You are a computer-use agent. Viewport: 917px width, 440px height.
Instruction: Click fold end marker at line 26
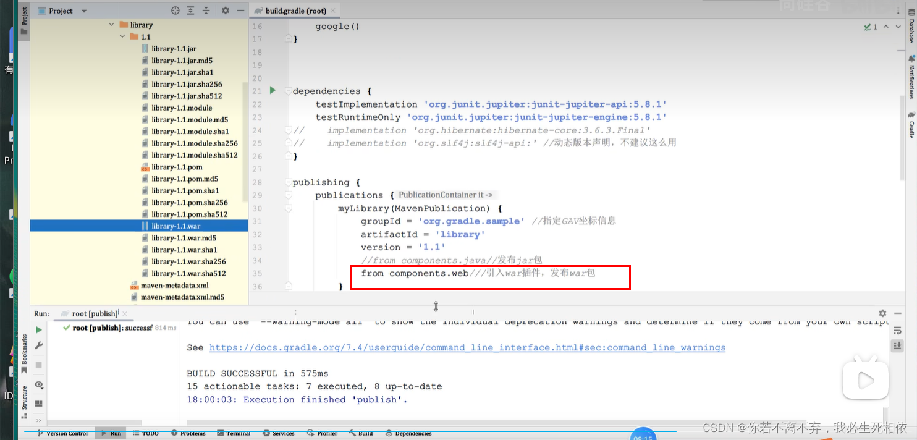pyautogui.click(x=288, y=156)
